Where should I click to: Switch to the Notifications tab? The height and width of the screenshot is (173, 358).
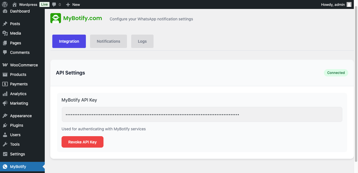(109, 41)
